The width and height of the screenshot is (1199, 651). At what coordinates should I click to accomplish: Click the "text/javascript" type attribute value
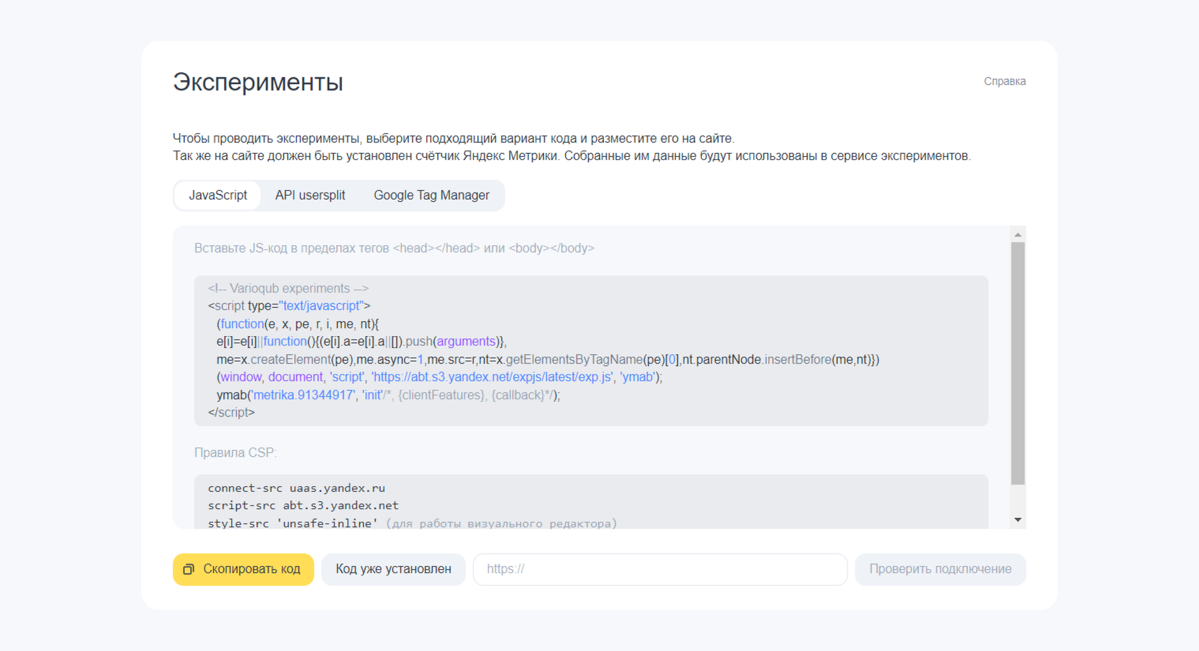(321, 306)
